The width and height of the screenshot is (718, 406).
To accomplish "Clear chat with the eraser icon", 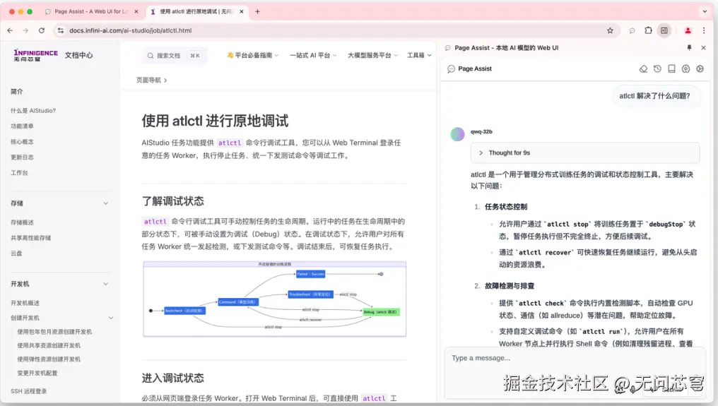I will (x=643, y=68).
